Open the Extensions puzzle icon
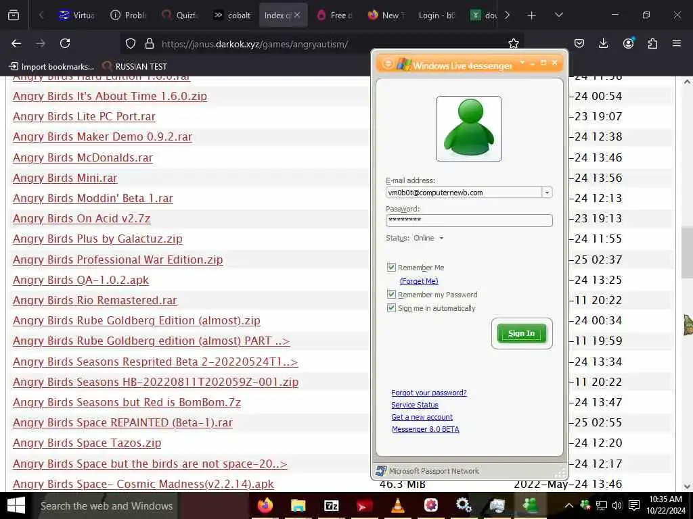 (652, 43)
